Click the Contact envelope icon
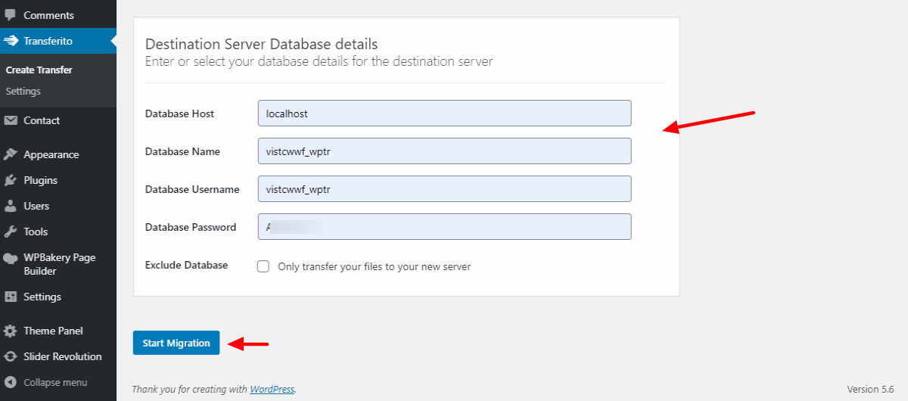 coord(11,120)
